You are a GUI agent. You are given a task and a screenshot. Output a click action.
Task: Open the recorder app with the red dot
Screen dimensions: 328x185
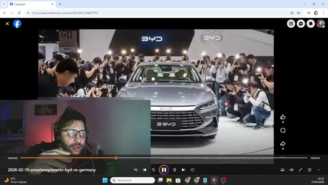pos(223,180)
